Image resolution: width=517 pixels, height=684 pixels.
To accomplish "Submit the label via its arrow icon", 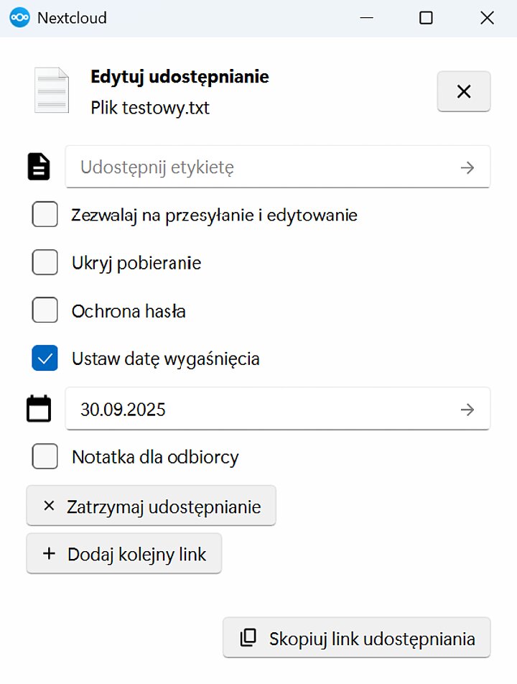I will [x=467, y=167].
